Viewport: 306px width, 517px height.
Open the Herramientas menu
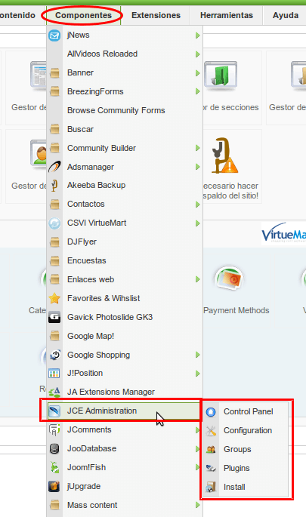227,15
